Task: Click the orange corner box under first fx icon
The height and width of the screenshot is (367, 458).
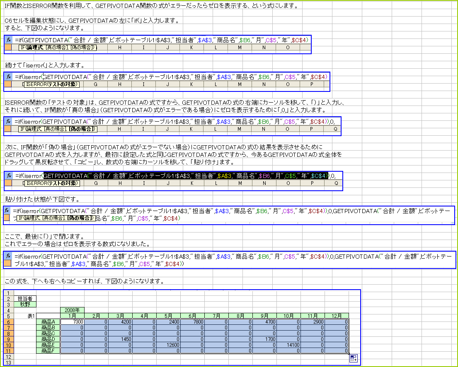Action: tap(8, 48)
